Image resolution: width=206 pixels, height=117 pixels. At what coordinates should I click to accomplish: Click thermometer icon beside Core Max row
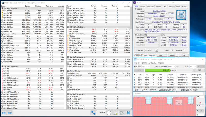click(x=2, y=89)
